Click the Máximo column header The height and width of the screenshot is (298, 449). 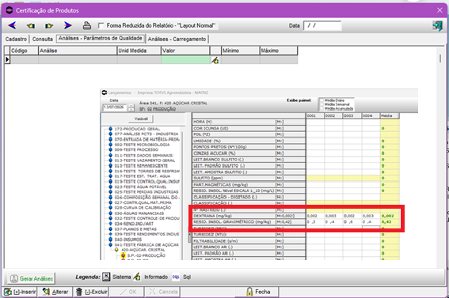point(279,51)
